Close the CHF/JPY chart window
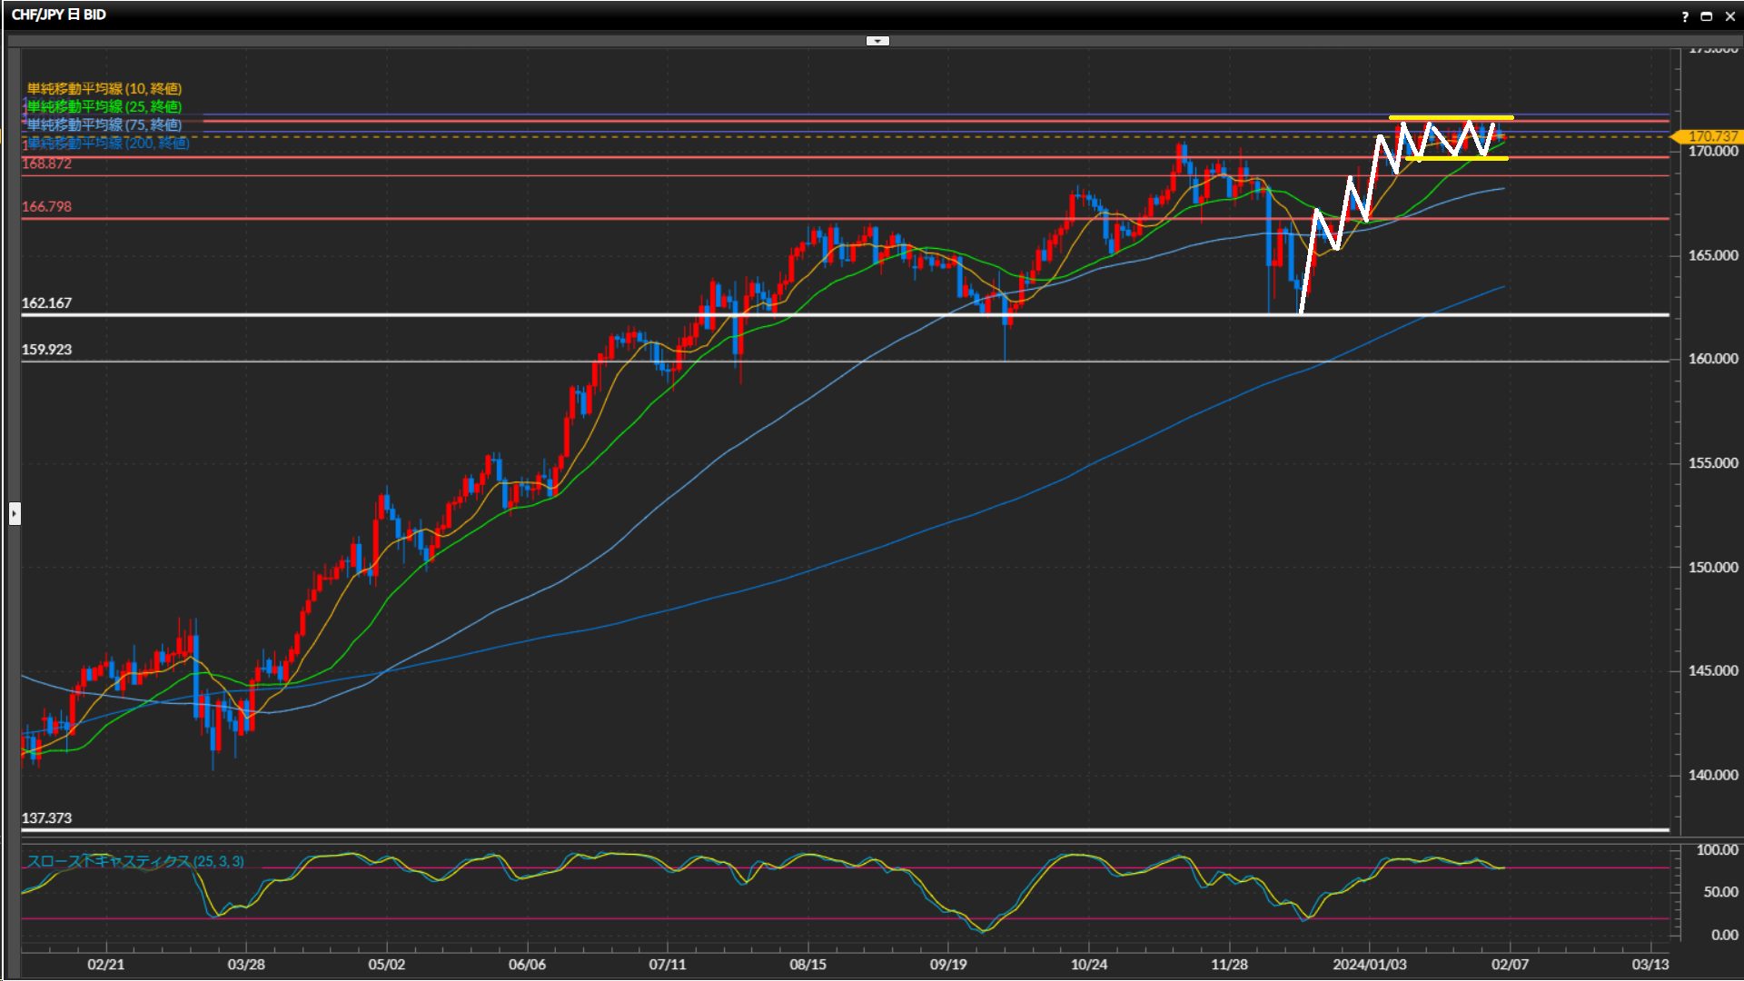This screenshot has height=981, width=1744. pyautogui.click(x=1729, y=16)
